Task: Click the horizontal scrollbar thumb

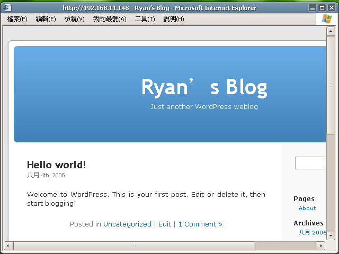Action: pos(134,246)
